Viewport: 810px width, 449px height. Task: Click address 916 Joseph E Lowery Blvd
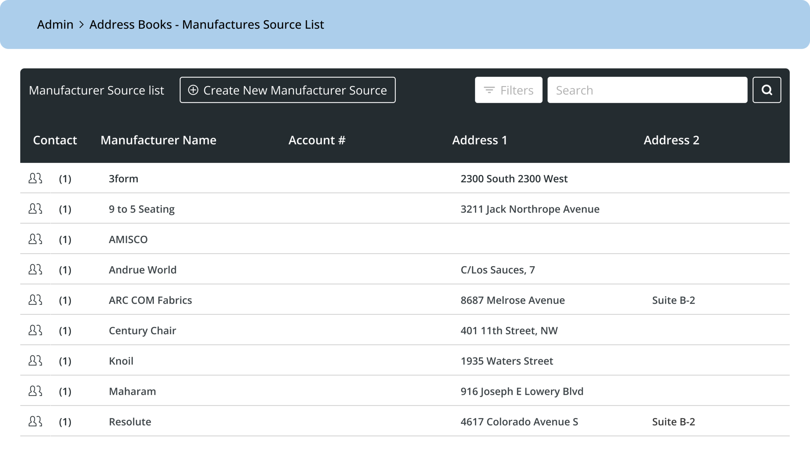click(522, 391)
